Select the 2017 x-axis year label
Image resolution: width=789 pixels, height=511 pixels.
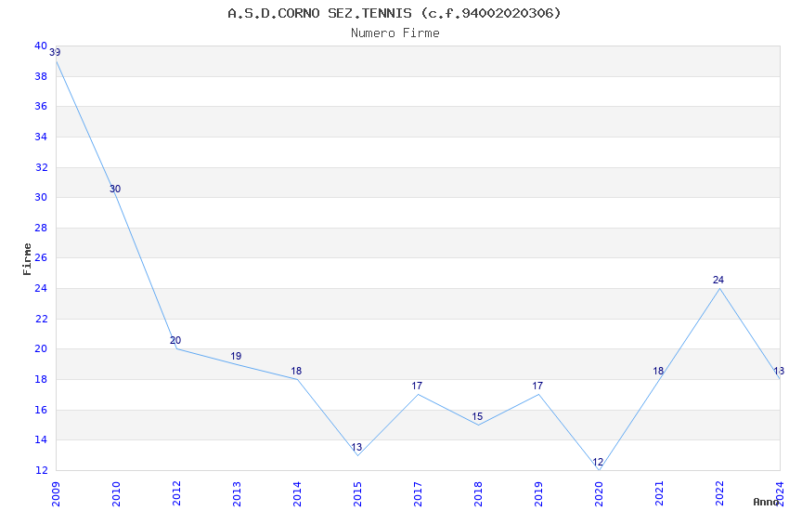pos(418,494)
